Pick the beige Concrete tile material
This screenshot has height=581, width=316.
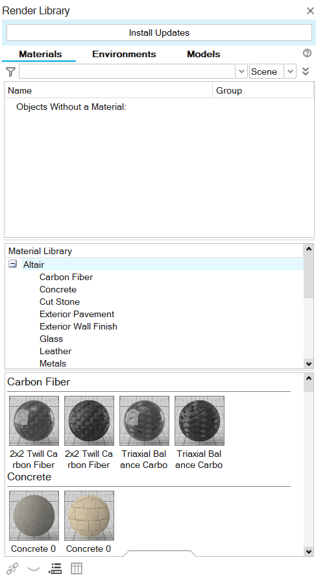click(x=89, y=515)
